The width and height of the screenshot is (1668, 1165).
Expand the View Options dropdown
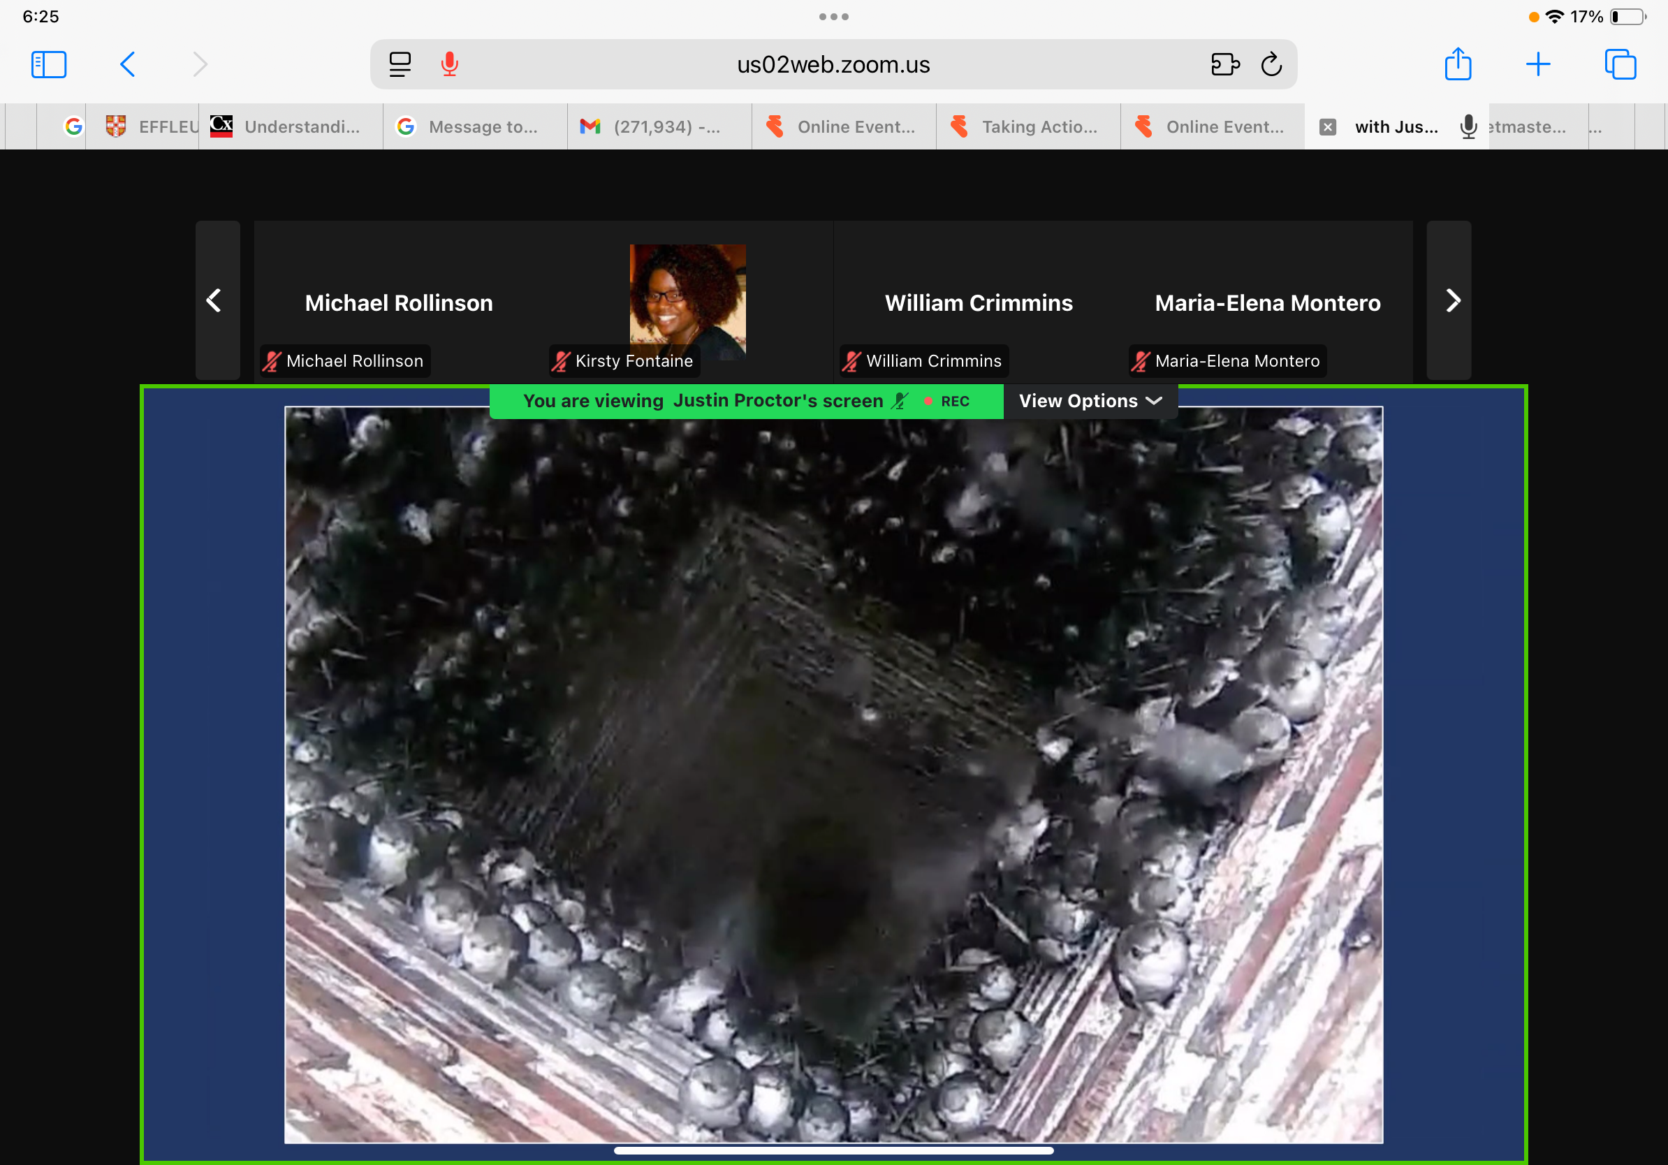tap(1090, 401)
